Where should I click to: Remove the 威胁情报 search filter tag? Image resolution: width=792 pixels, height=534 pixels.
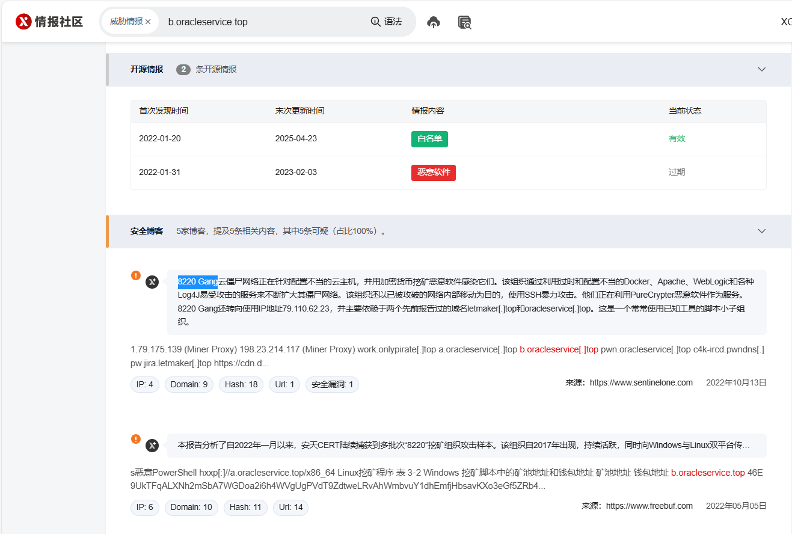click(148, 22)
